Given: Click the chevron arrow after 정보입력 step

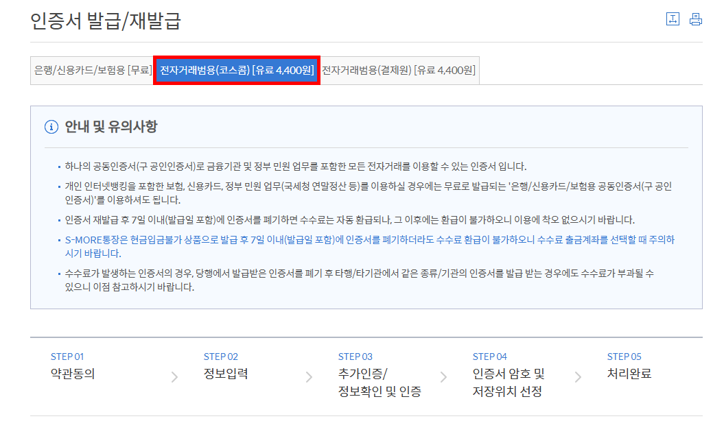Looking at the screenshot, I should point(309,377).
